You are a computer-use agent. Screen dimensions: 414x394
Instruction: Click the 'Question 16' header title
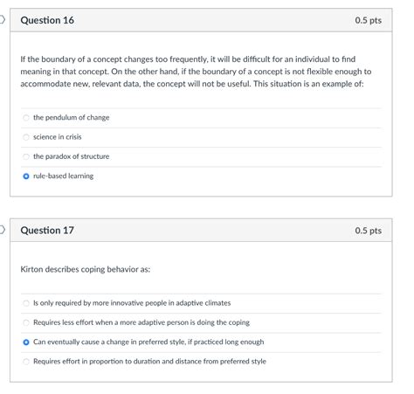47,20
